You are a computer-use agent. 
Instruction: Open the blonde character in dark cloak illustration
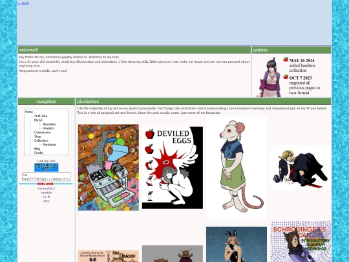pyautogui.click(x=301, y=168)
